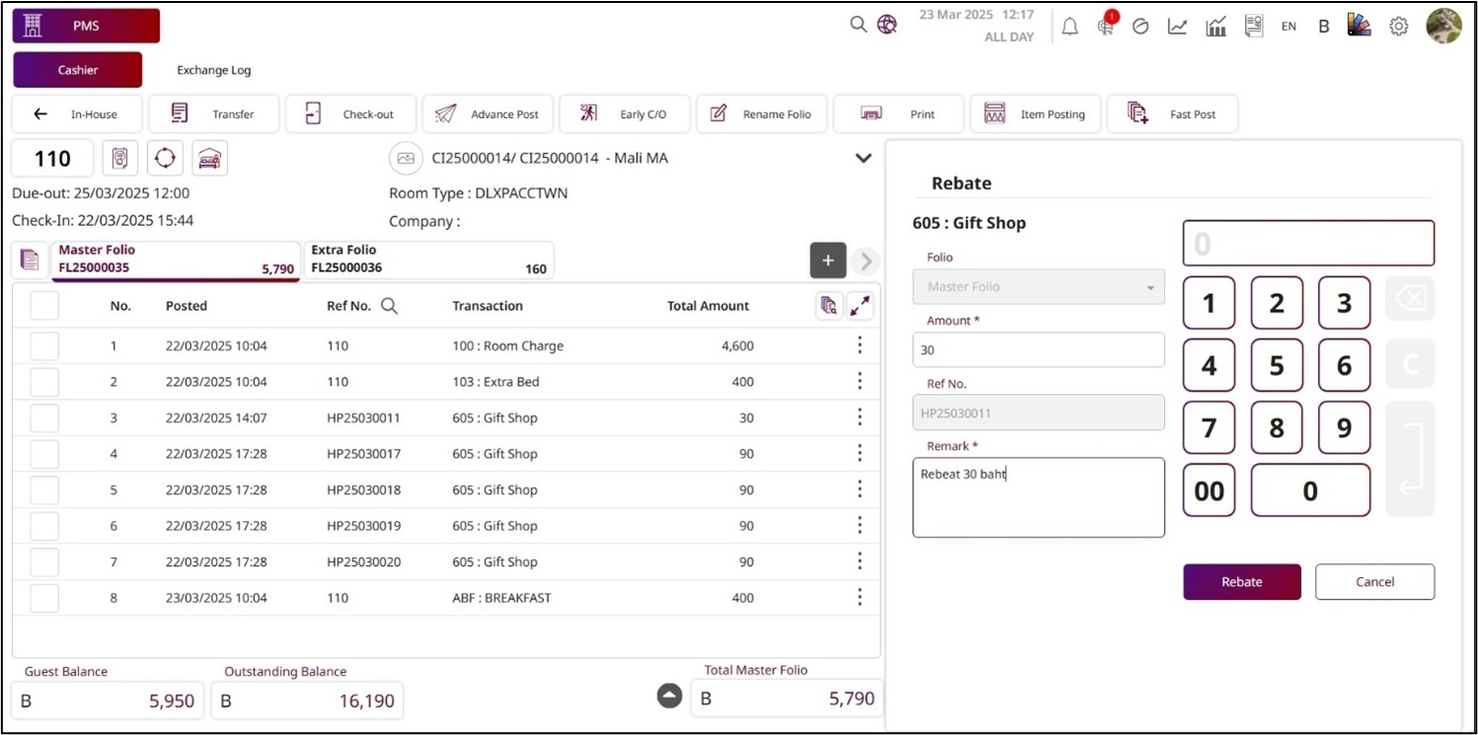Click the color theme palette icon

(1360, 27)
